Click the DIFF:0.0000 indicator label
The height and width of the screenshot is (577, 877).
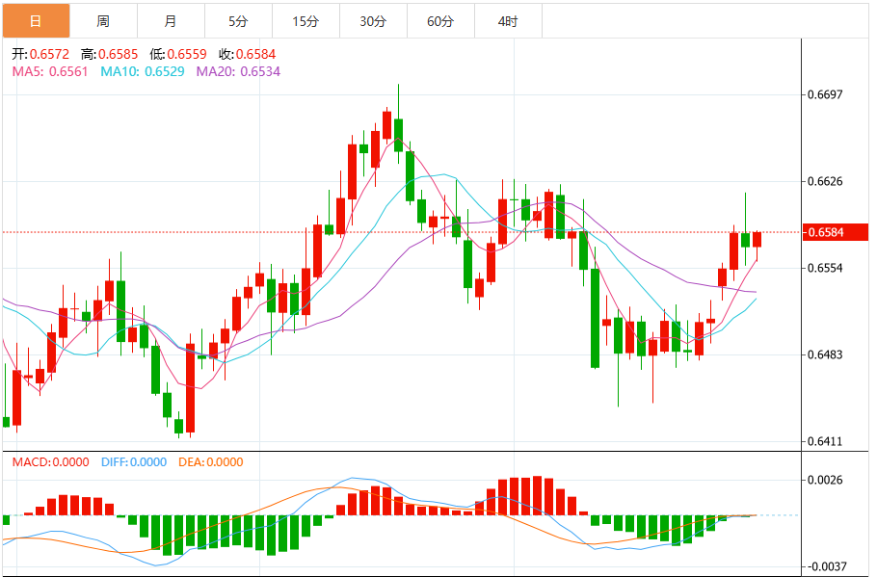click(134, 461)
